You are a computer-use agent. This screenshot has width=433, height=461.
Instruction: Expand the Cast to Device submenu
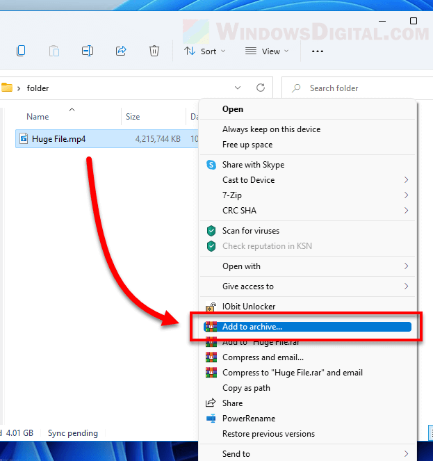pos(307,180)
